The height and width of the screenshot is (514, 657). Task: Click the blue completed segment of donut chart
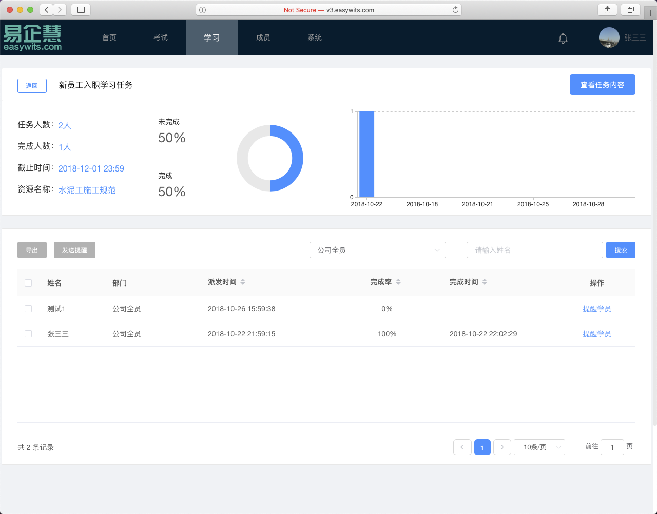(297, 158)
